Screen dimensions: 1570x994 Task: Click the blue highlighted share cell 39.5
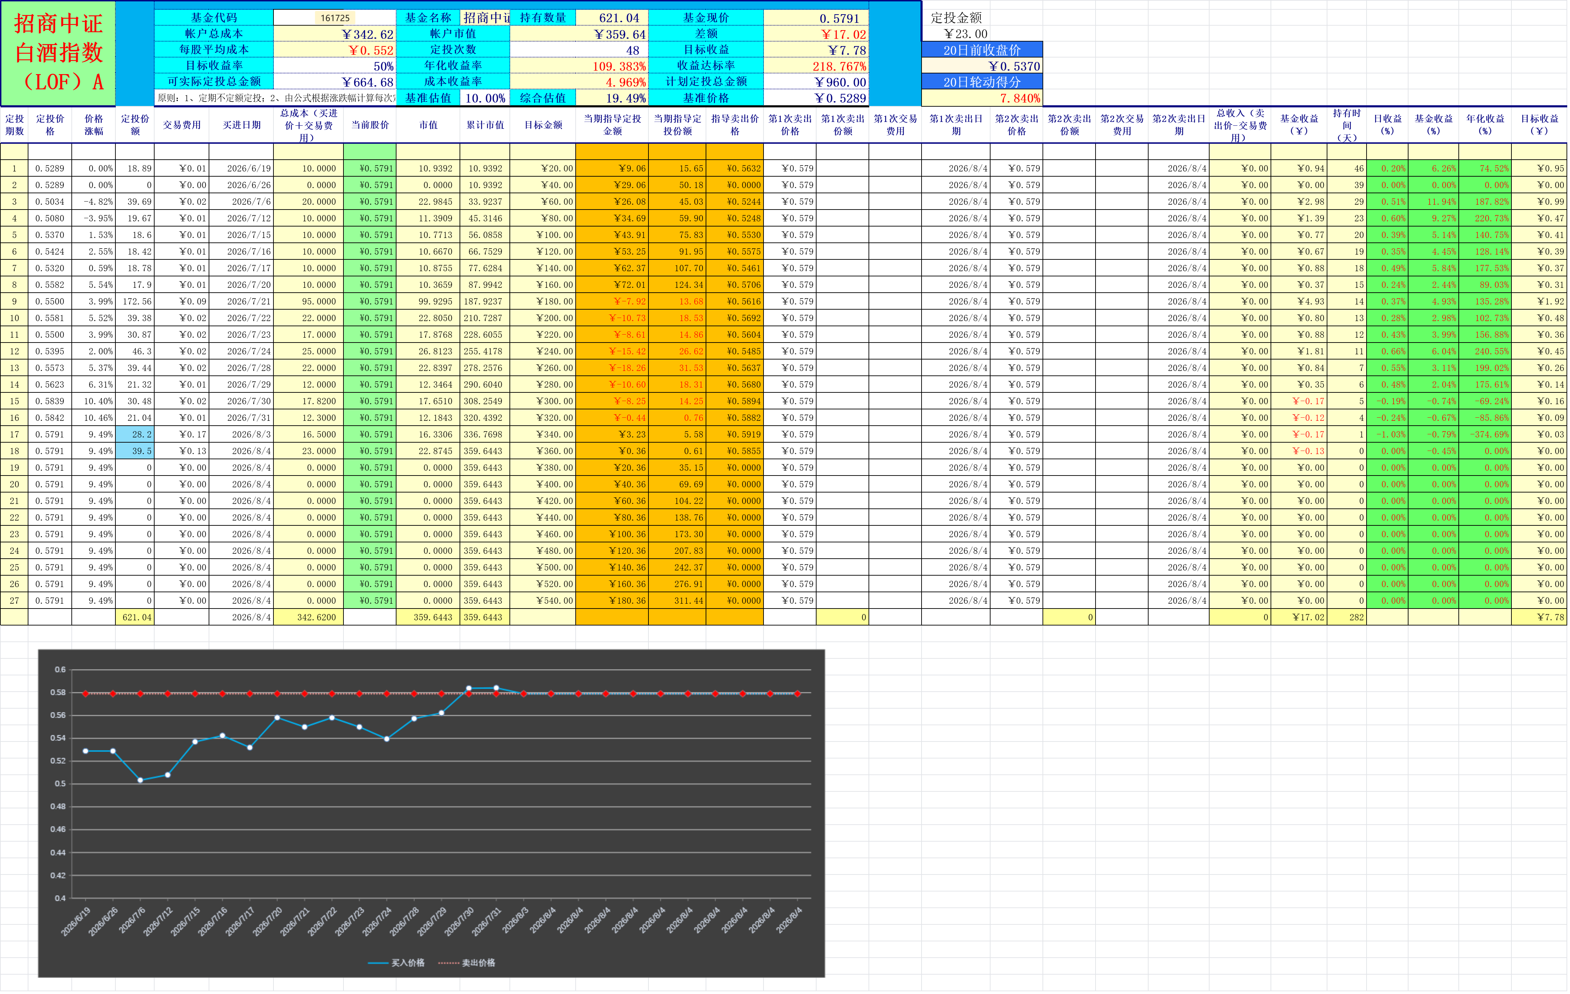click(x=135, y=451)
